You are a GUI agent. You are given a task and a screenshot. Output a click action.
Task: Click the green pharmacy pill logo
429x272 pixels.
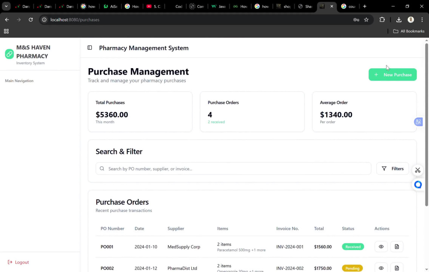pos(9,54)
